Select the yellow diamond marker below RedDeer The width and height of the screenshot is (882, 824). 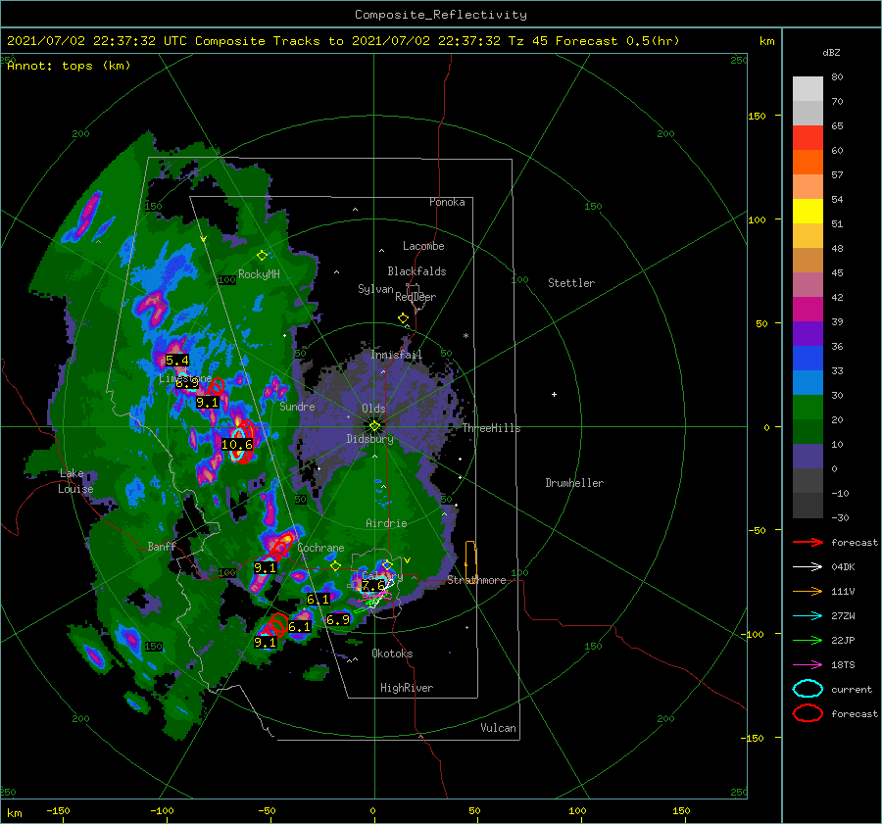403,318
